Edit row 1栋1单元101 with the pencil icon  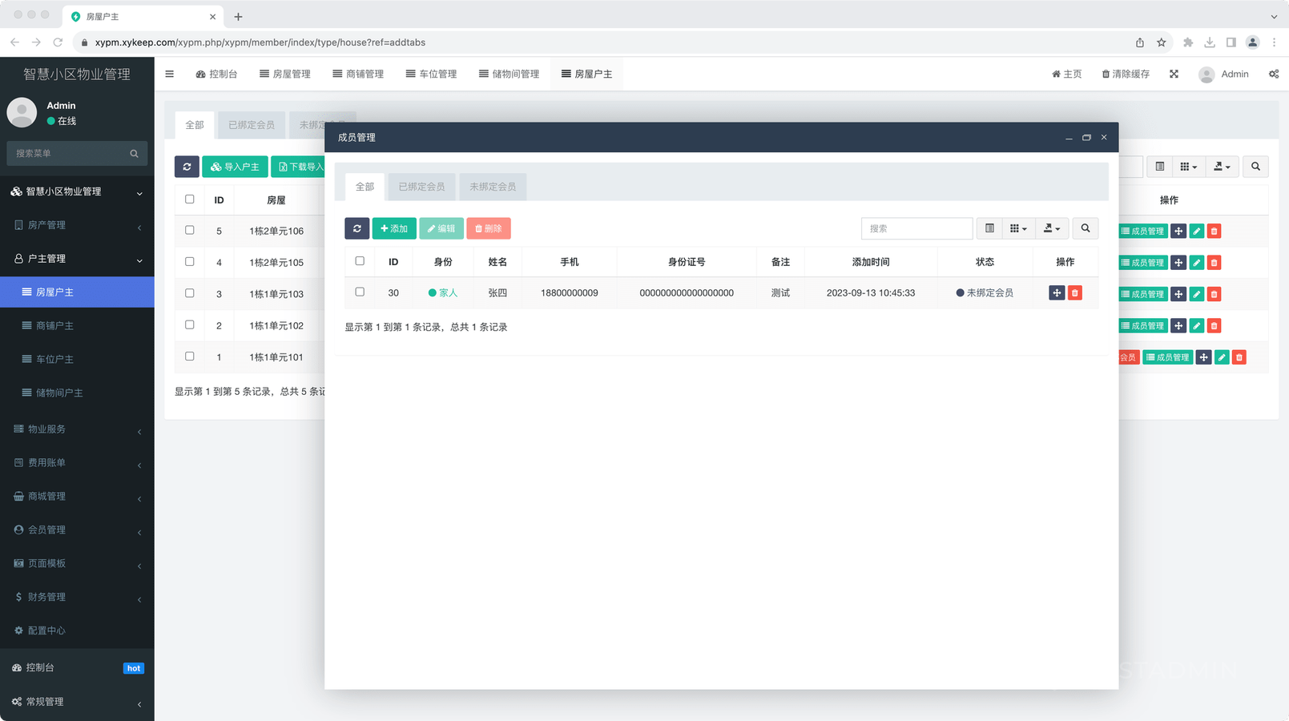(1222, 357)
